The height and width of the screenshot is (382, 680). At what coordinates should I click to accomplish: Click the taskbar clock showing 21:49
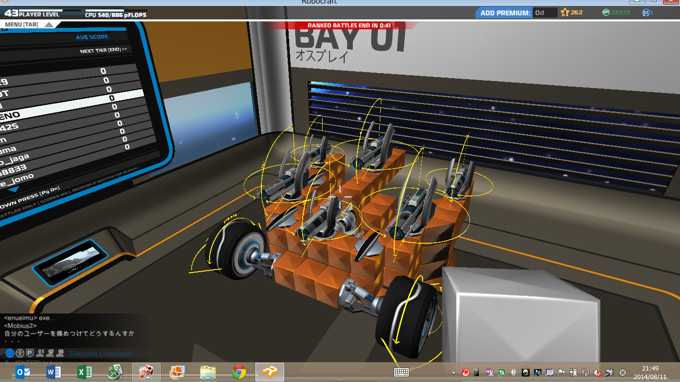(651, 372)
